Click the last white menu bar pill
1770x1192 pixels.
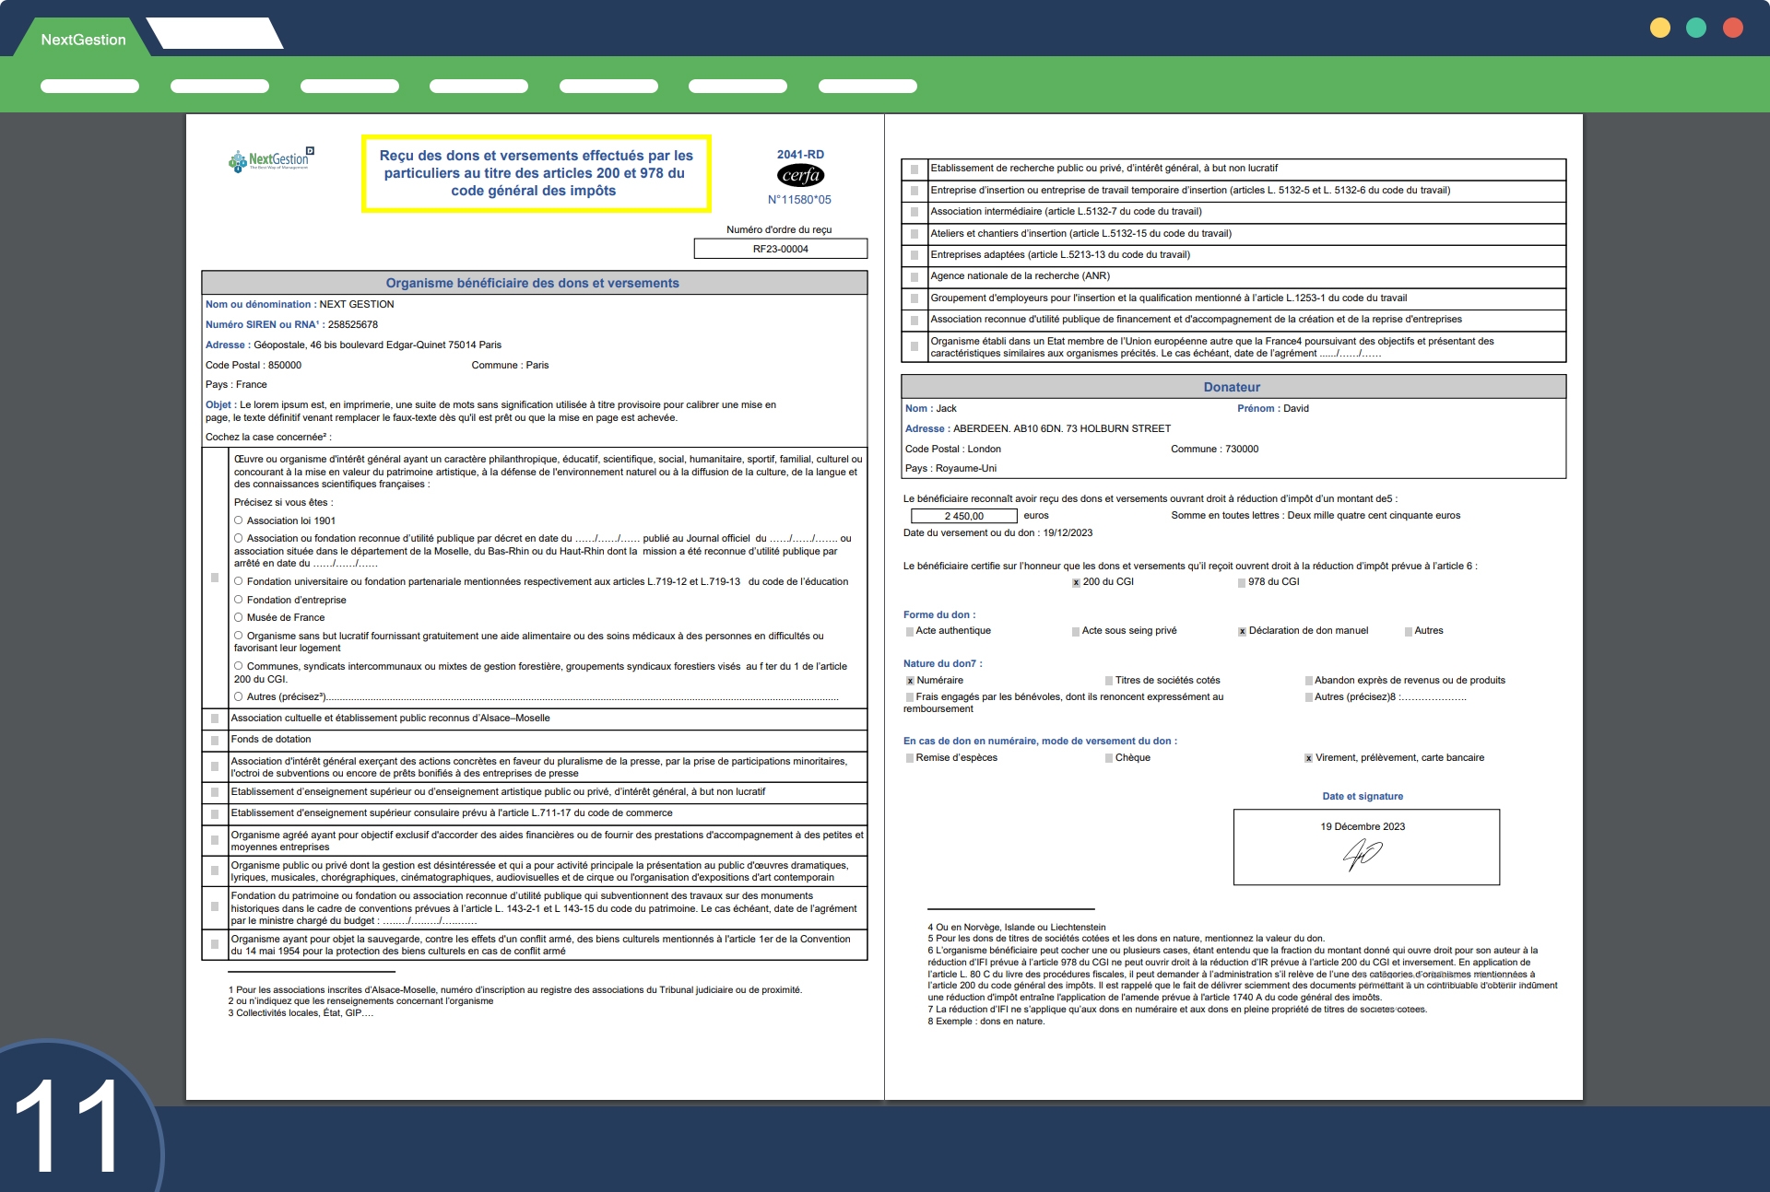click(867, 87)
